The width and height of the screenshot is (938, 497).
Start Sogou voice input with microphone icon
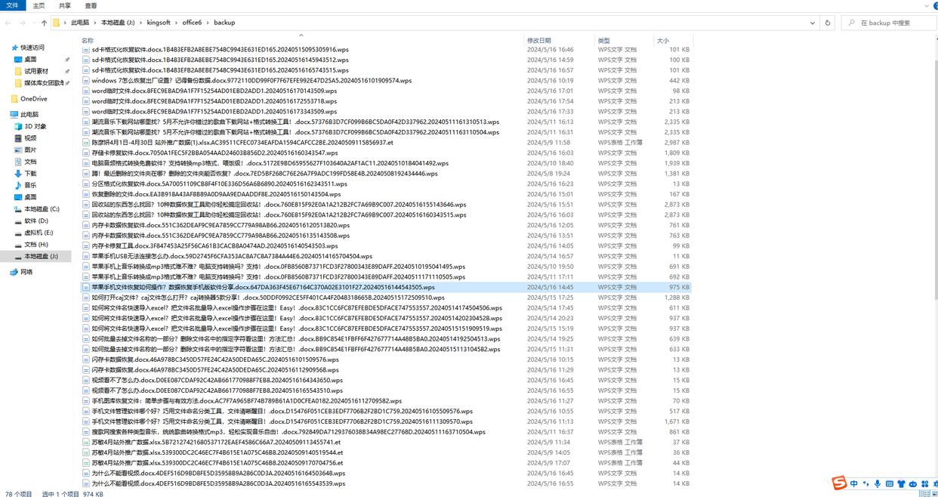(877, 484)
